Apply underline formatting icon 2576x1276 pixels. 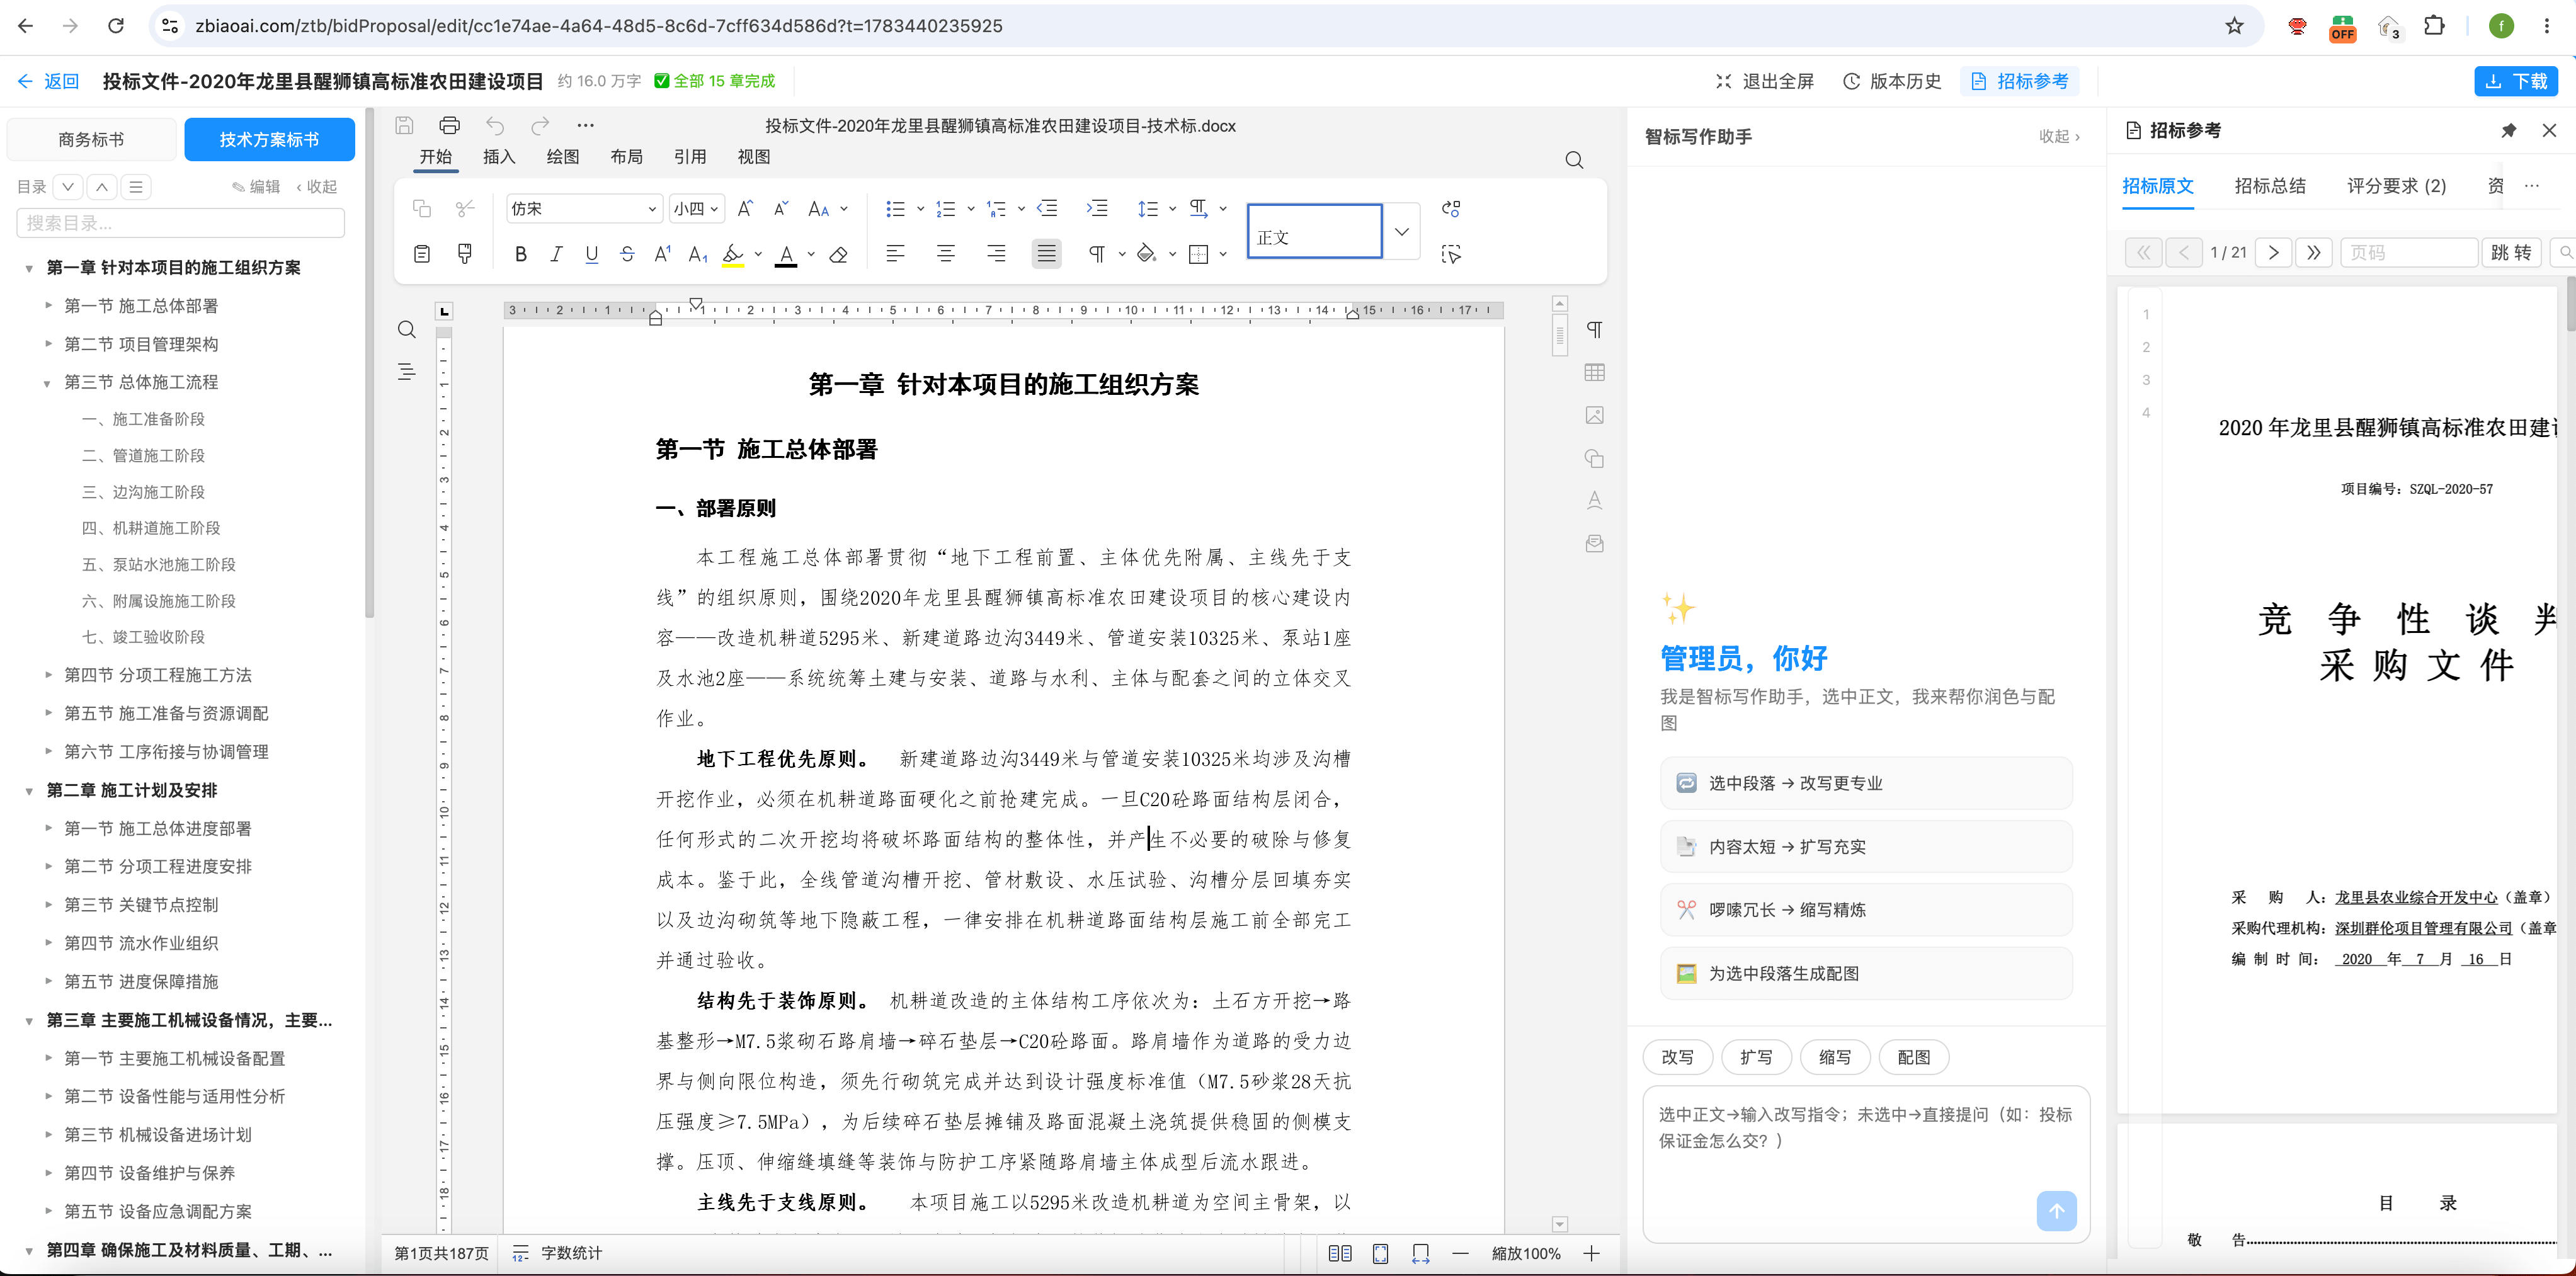coord(592,254)
